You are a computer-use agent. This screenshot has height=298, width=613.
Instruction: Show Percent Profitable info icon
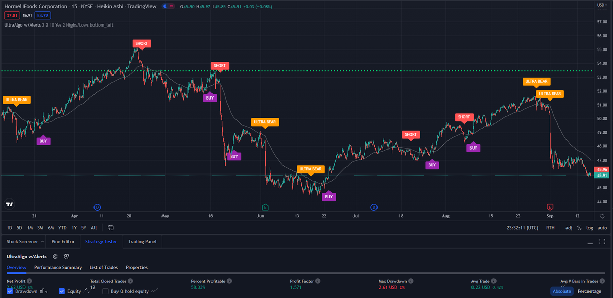[x=229, y=281]
